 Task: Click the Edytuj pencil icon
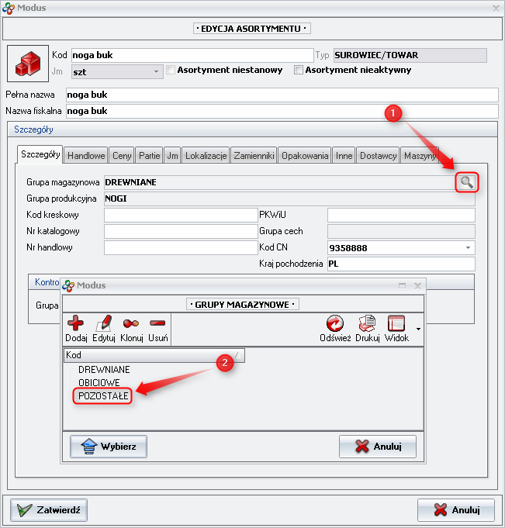tap(104, 323)
